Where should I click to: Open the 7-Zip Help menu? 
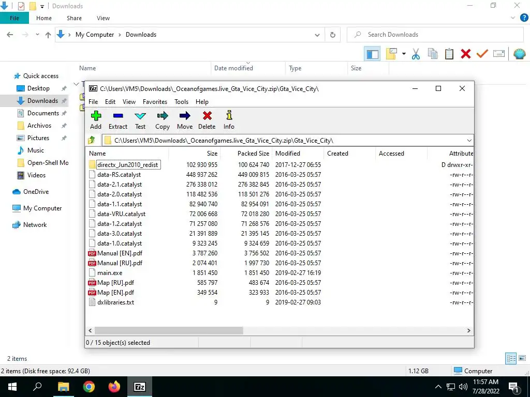202,102
